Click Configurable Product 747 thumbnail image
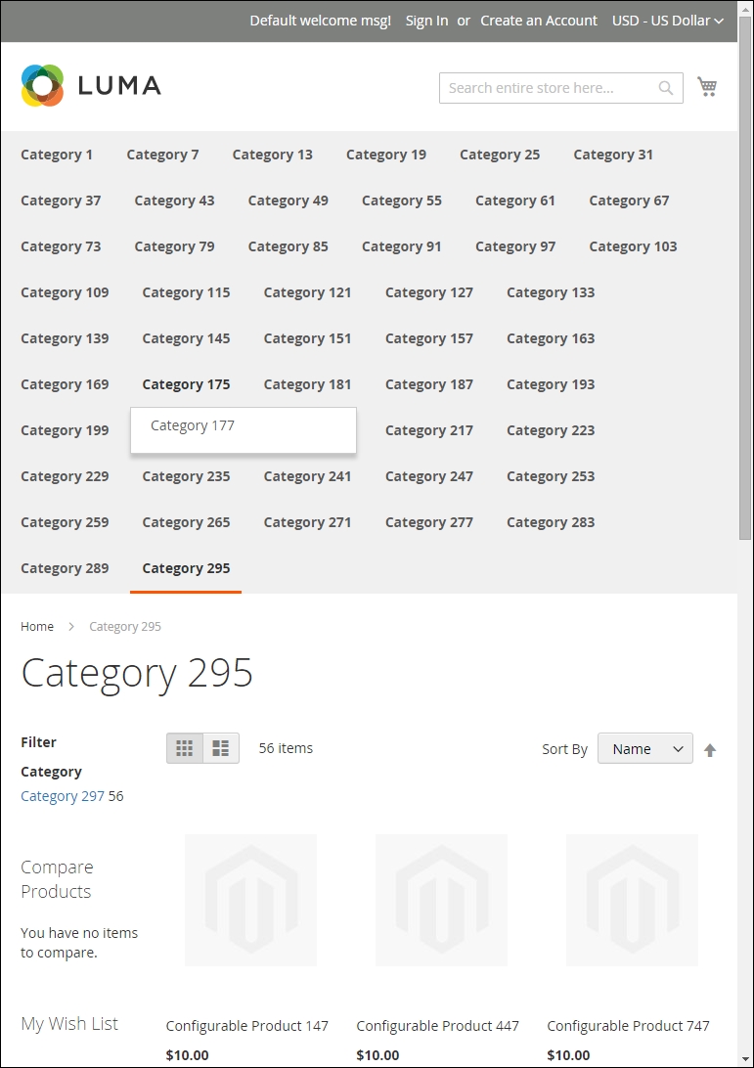The image size is (754, 1068). click(x=632, y=900)
